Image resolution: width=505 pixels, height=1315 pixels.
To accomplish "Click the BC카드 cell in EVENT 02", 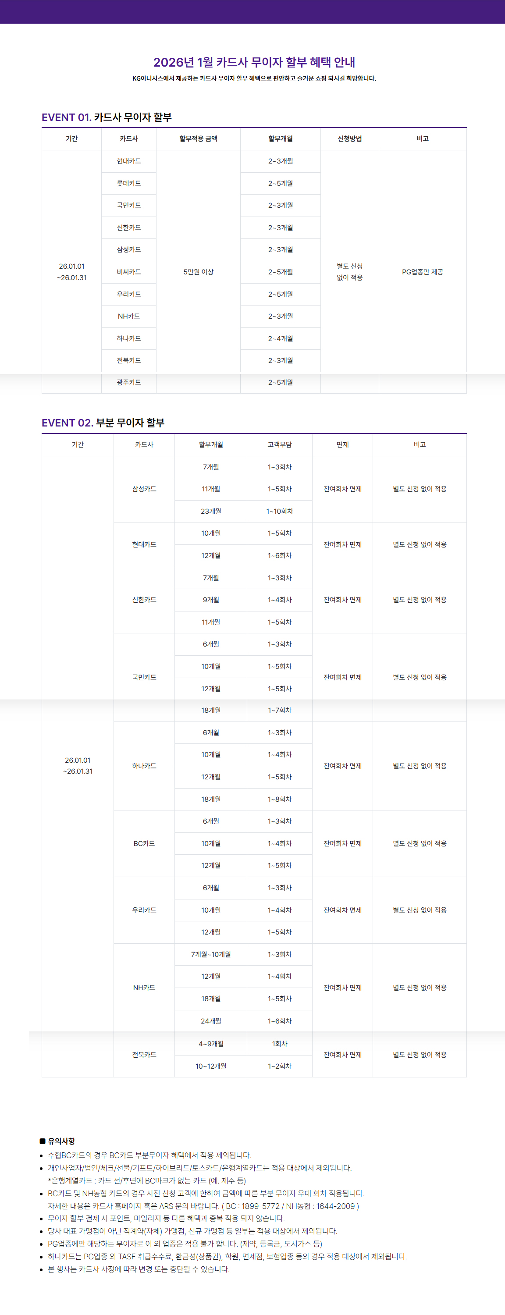I will 144,843.
